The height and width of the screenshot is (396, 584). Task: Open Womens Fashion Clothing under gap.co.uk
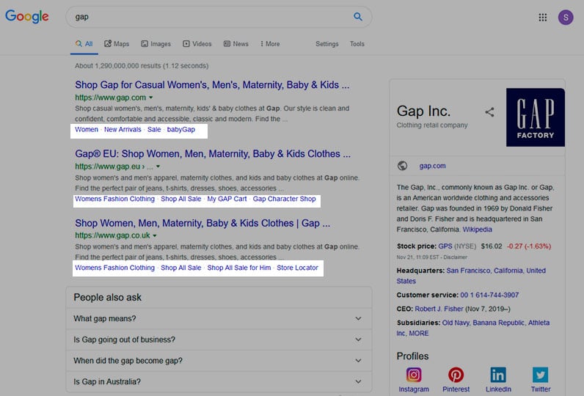(114, 268)
